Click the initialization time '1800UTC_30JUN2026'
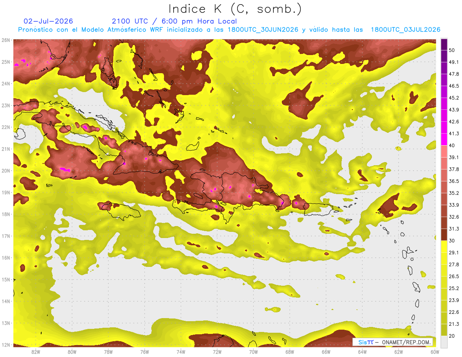Screen dimensions: 462x357 [x=263, y=30]
